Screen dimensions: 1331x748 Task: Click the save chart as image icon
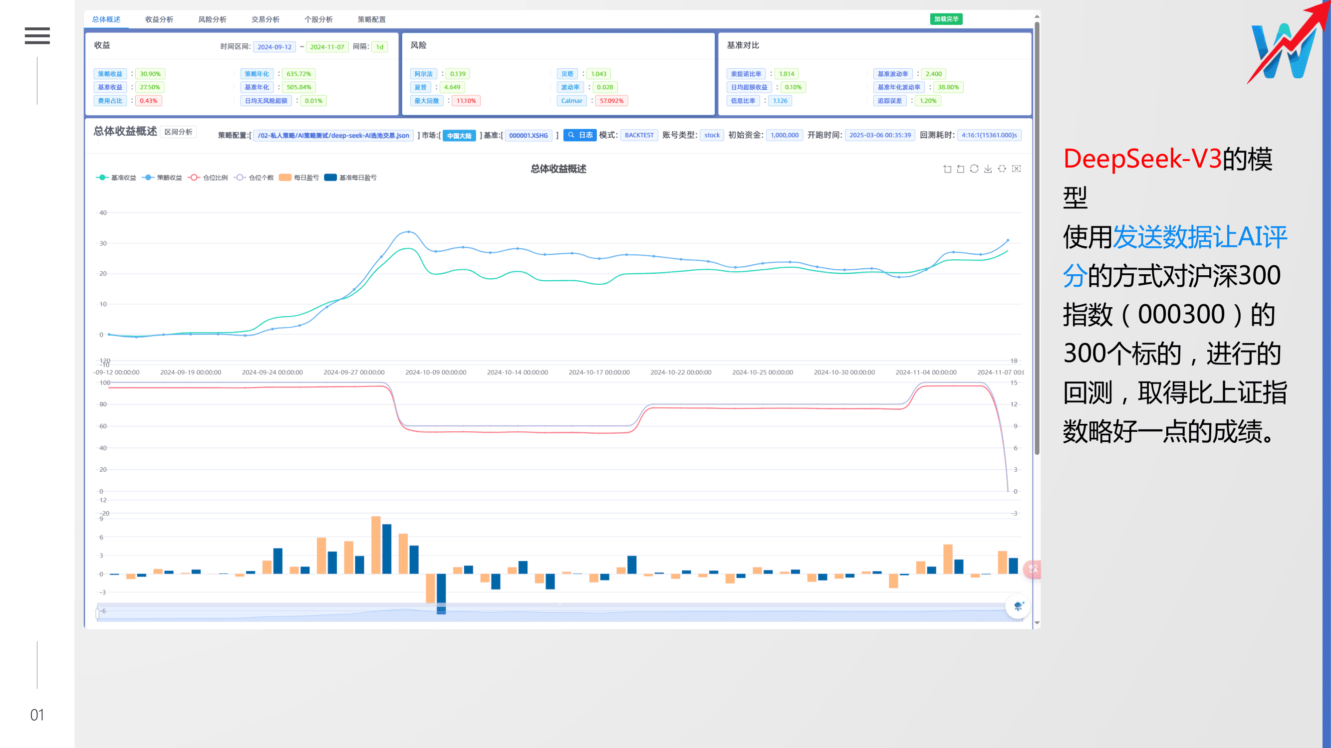988,169
